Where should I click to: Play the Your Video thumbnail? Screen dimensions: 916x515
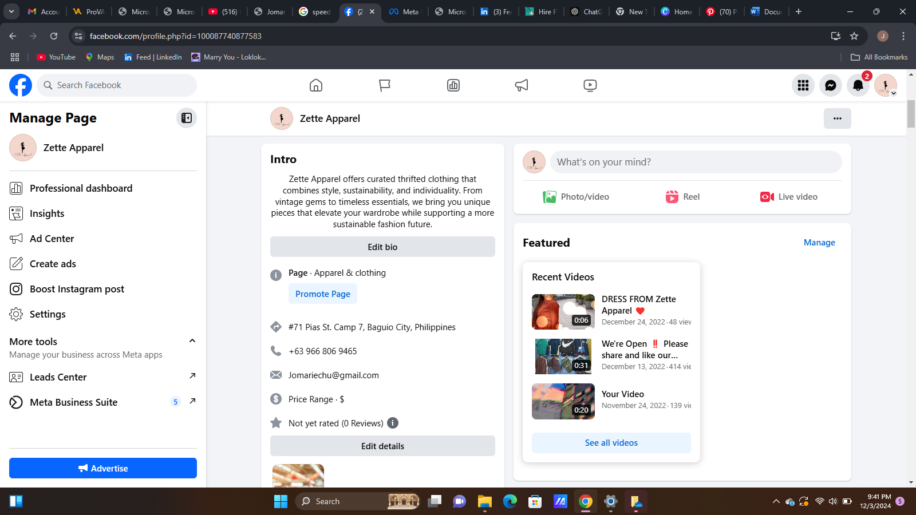(x=563, y=401)
